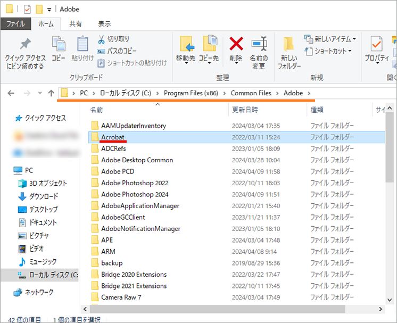
Task: Click the Rename icon
Action: 259,44
